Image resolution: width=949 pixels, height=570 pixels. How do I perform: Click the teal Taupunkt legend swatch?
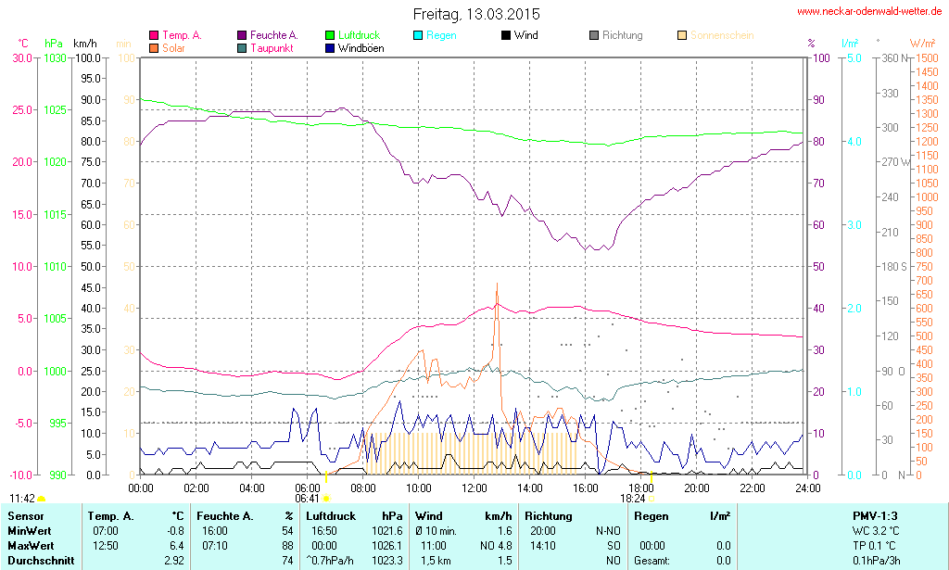tap(242, 48)
